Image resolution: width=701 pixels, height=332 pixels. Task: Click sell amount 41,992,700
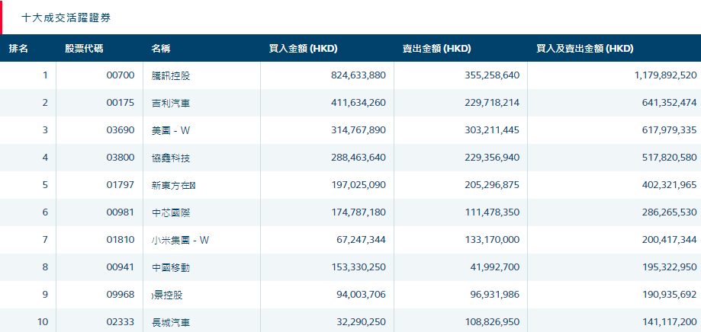pyautogui.click(x=494, y=267)
